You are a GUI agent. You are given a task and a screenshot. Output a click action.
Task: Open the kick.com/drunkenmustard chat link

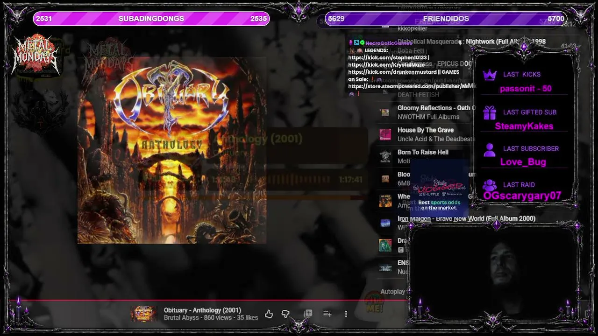pos(392,72)
